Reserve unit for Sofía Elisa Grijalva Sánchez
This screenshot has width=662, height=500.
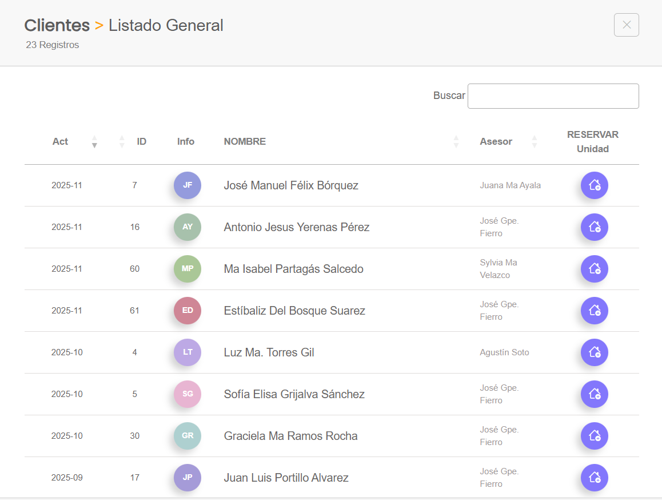point(594,394)
